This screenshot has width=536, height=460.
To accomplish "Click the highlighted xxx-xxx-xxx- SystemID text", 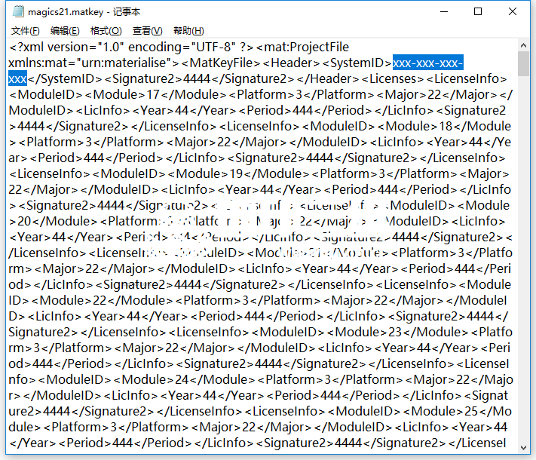I will [x=427, y=63].
